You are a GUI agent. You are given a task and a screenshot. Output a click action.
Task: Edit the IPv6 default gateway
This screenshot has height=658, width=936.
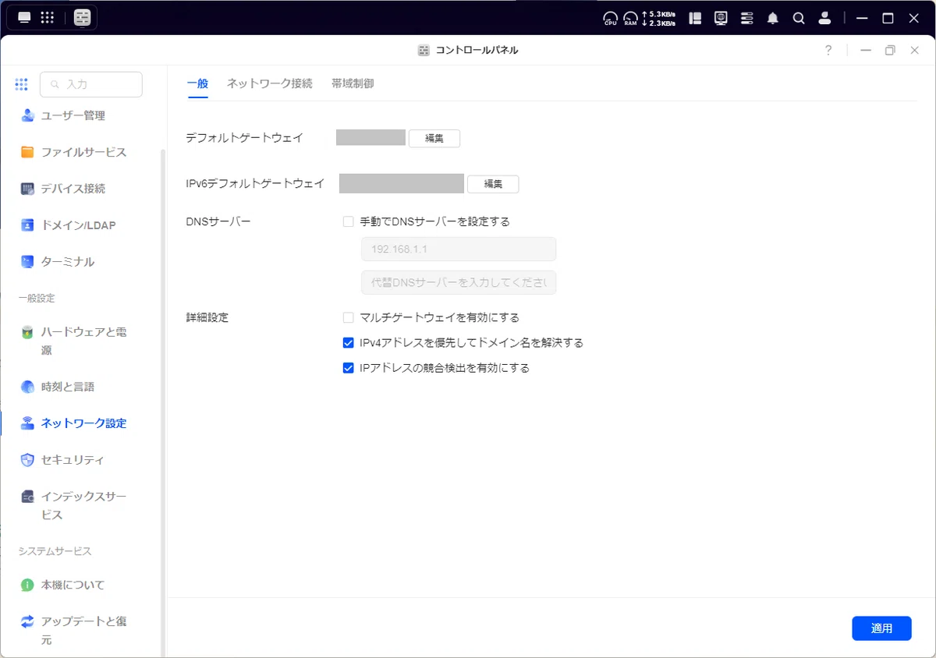point(493,184)
